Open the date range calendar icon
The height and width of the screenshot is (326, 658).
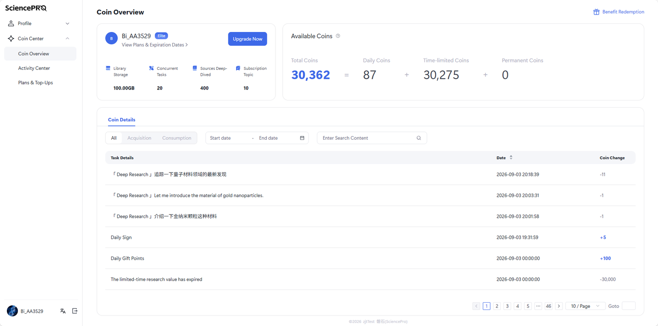click(x=302, y=138)
